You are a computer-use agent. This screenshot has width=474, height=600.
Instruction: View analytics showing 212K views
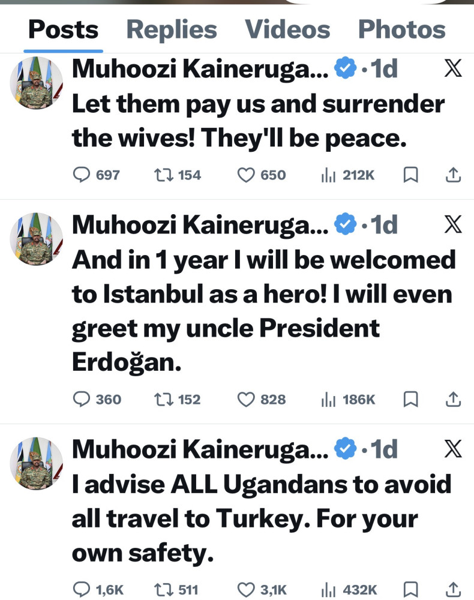pyautogui.click(x=347, y=175)
